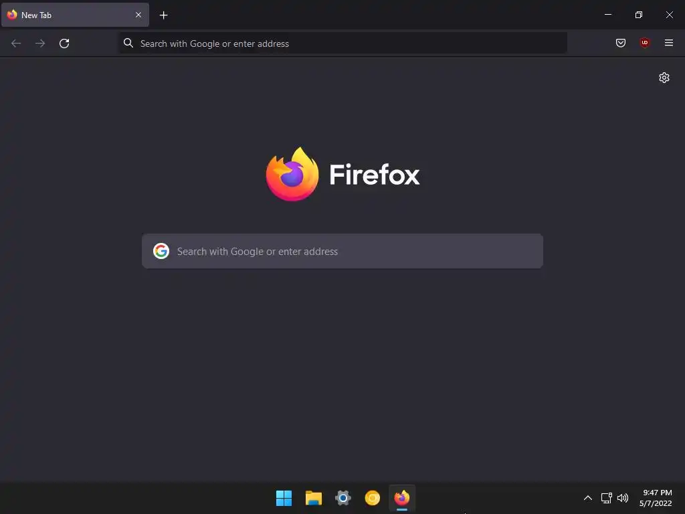Close the Firefox window
This screenshot has width=685, height=514.
pyautogui.click(x=669, y=15)
